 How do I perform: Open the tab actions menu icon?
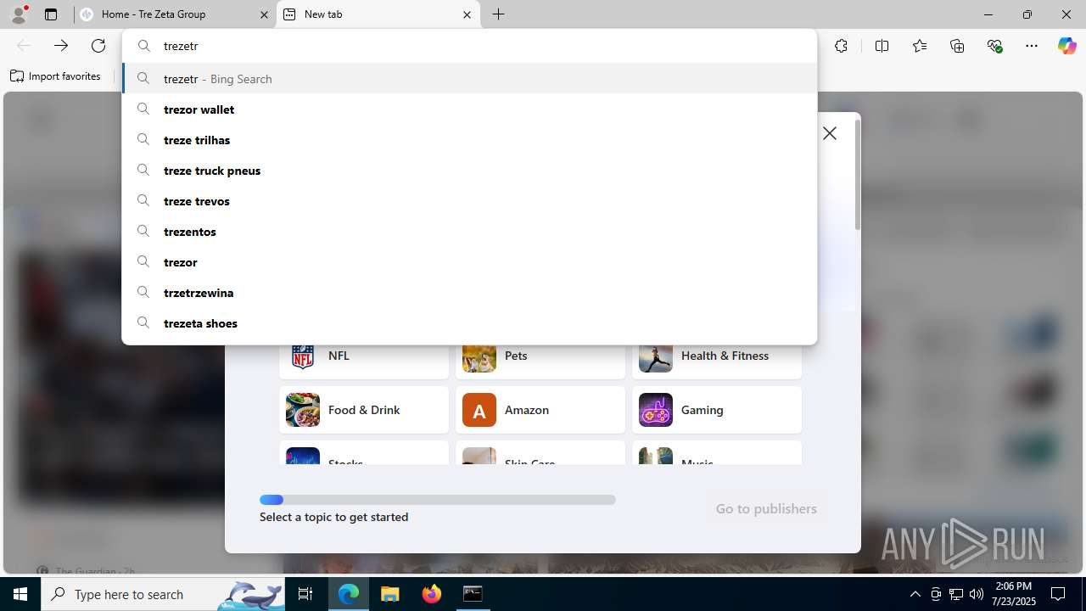[x=51, y=14]
